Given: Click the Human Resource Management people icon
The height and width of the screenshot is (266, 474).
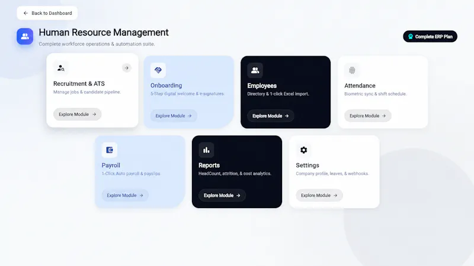Looking at the screenshot, I should (x=25, y=37).
